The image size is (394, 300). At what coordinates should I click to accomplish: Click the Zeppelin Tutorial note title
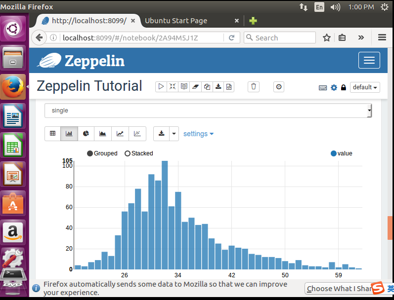tap(89, 86)
